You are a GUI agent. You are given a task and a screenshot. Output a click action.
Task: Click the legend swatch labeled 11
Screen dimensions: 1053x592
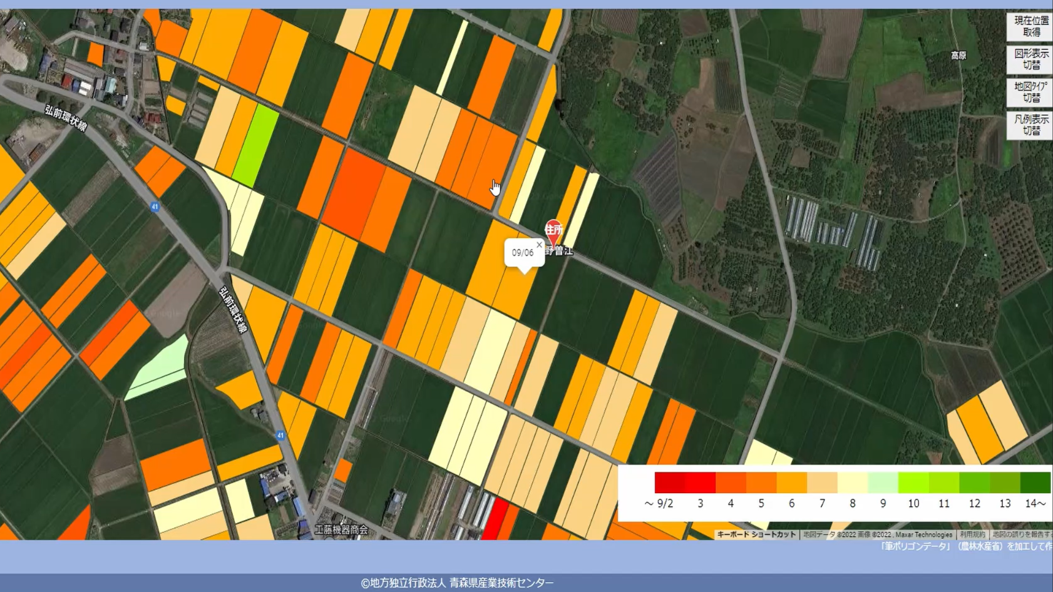pos(944,482)
